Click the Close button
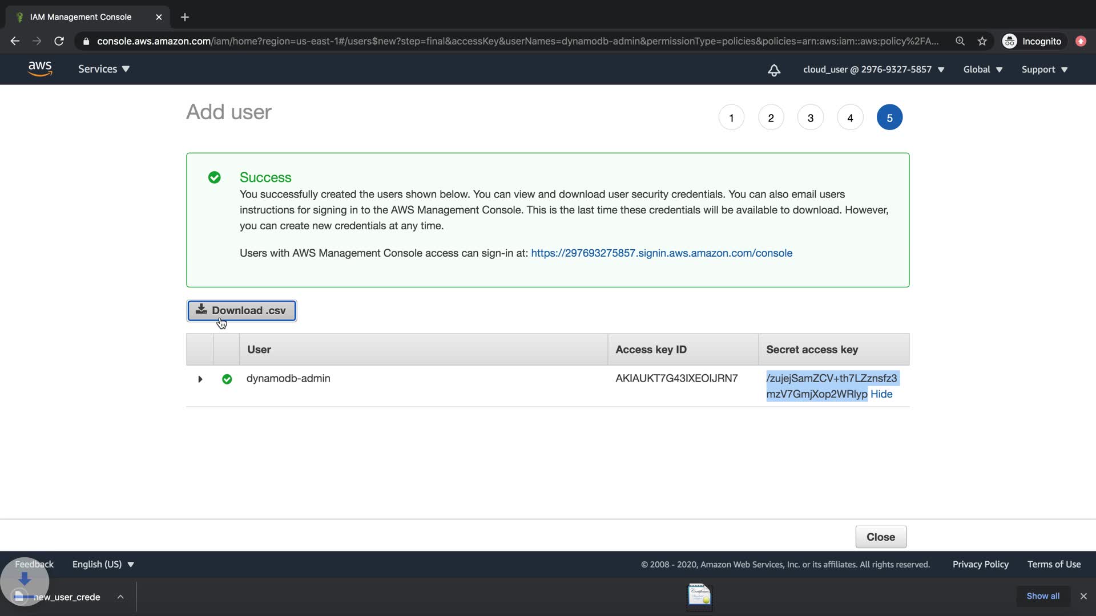Image resolution: width=1096 pixels, height=616 pixels. click(x=880, y=537)
